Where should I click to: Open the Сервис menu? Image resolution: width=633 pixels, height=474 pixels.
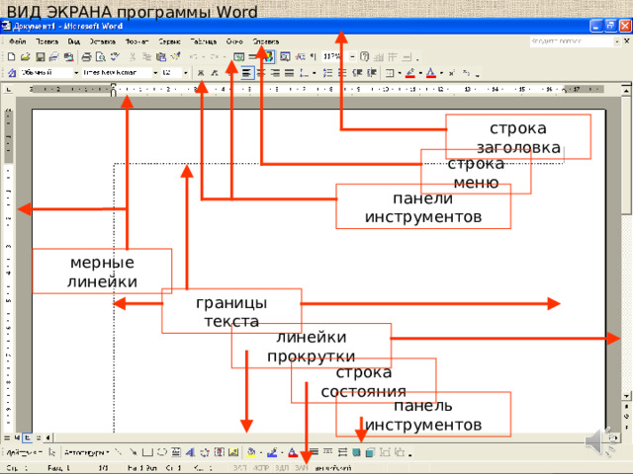[169, 41]
